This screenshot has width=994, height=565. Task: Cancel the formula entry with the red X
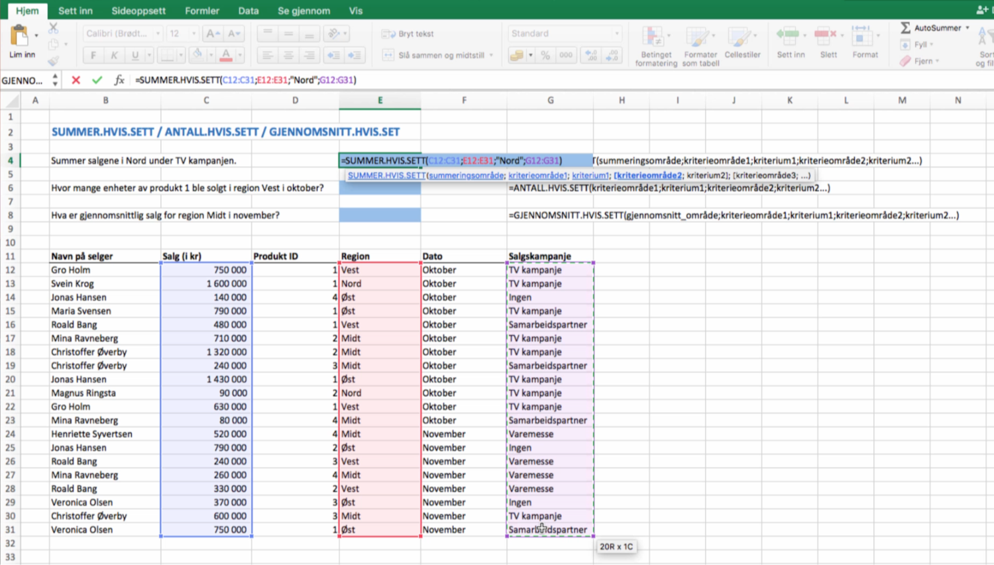coord(76,80)
